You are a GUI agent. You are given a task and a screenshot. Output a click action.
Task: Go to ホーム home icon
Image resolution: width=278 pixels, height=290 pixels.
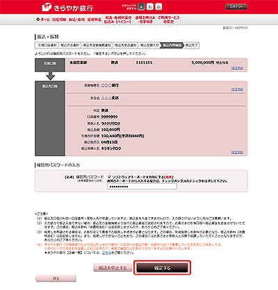(43, 19)
